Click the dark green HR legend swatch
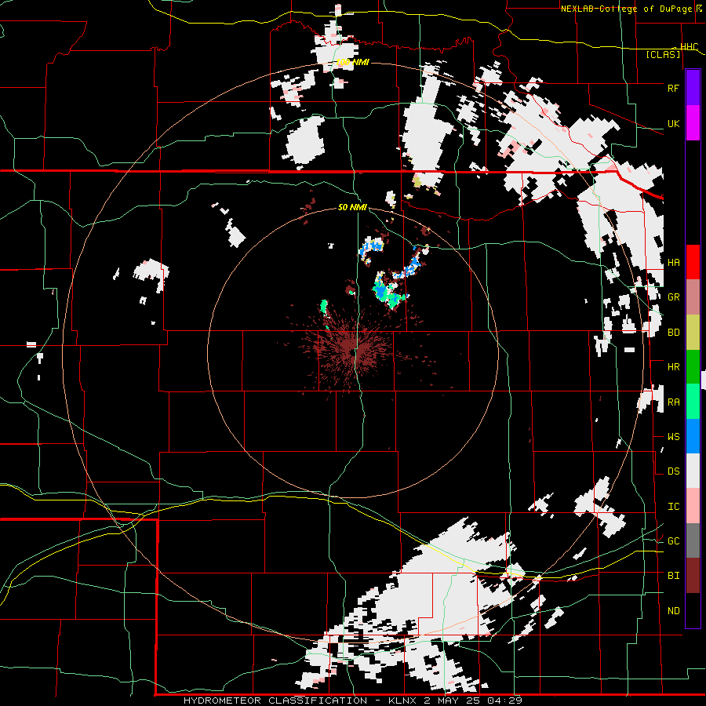This screenshot has height=706, width=706. tap(693, 367)
